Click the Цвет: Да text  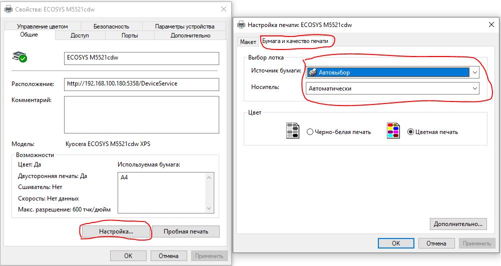tap(30, 164)
